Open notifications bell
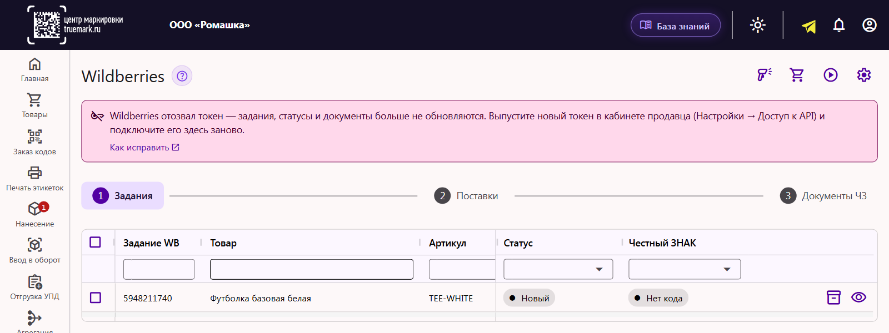The height and width of the screenshot is (333, 889). coord(839,25)
